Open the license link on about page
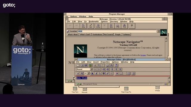This screenshot has height=107, width=191. 143,55
